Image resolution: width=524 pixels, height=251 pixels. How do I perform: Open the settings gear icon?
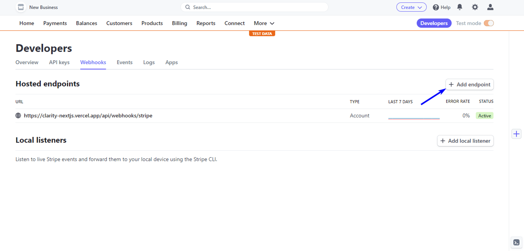[475, 7]
